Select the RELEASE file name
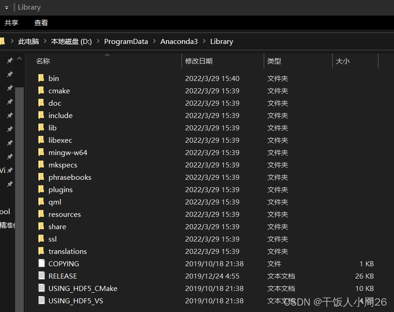This screenshot has height=312, width=394. (63, 276)
